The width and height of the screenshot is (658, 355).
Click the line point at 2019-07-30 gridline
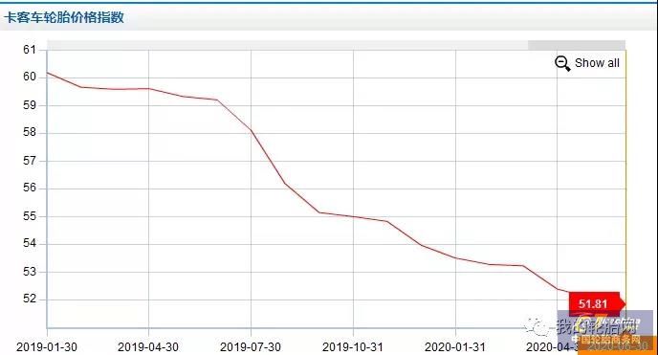[x=251, y=130]
